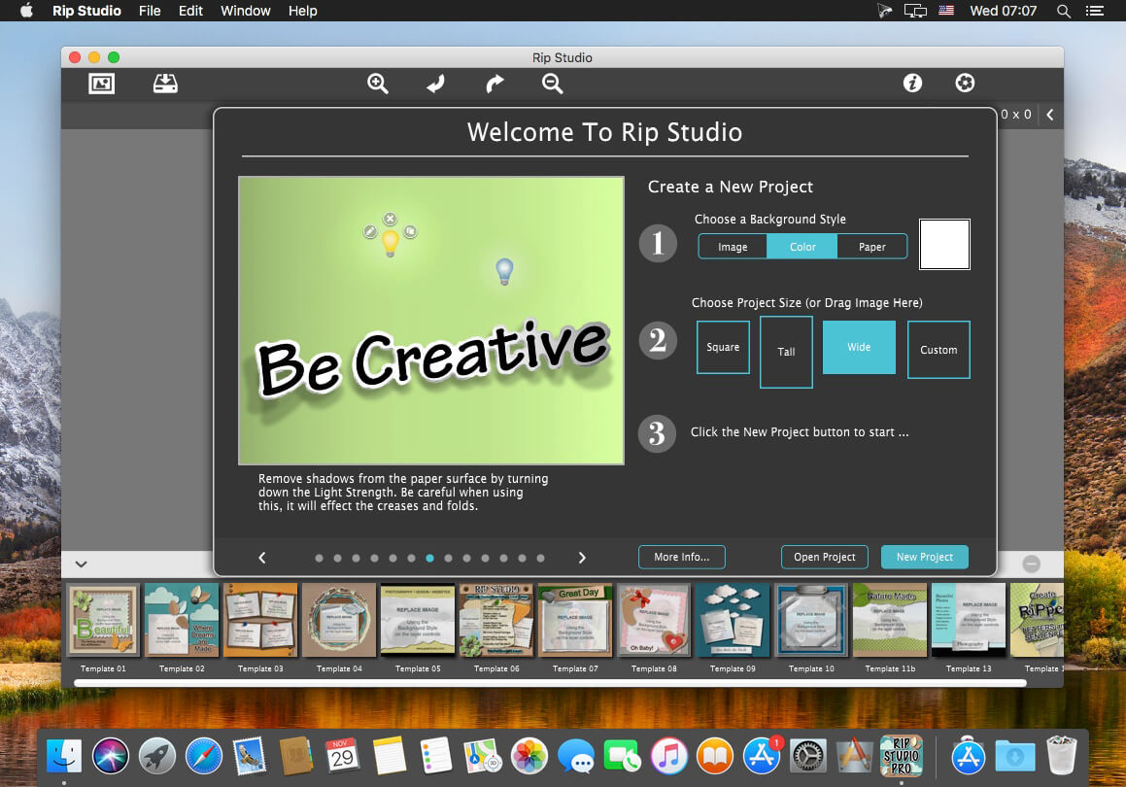Click the undo arrow icon
Viewport: 1126px width, 787px height.
pyautogui.click(x=435, y=84)
